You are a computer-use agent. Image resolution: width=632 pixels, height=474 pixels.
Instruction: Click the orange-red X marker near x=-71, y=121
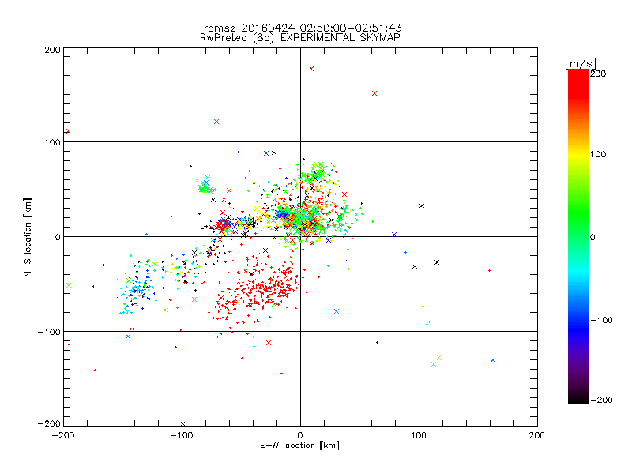click(x=216, y=122)
